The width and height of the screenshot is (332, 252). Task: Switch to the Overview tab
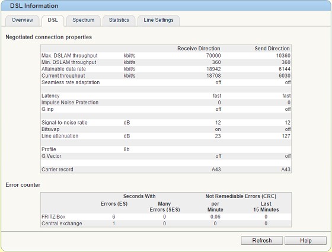click(23, 20)
